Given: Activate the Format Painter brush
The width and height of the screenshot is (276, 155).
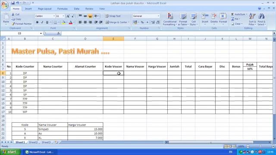Looking at the screenshot, I should [x=13, y=24].
